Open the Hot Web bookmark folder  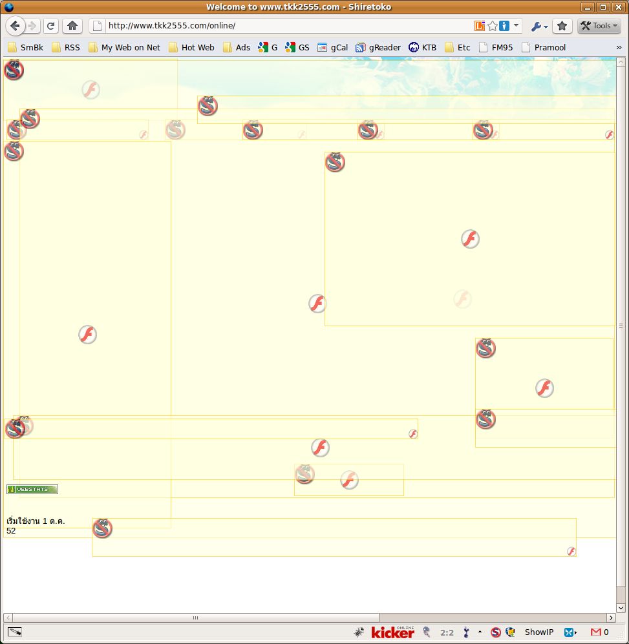coord(191,47)
